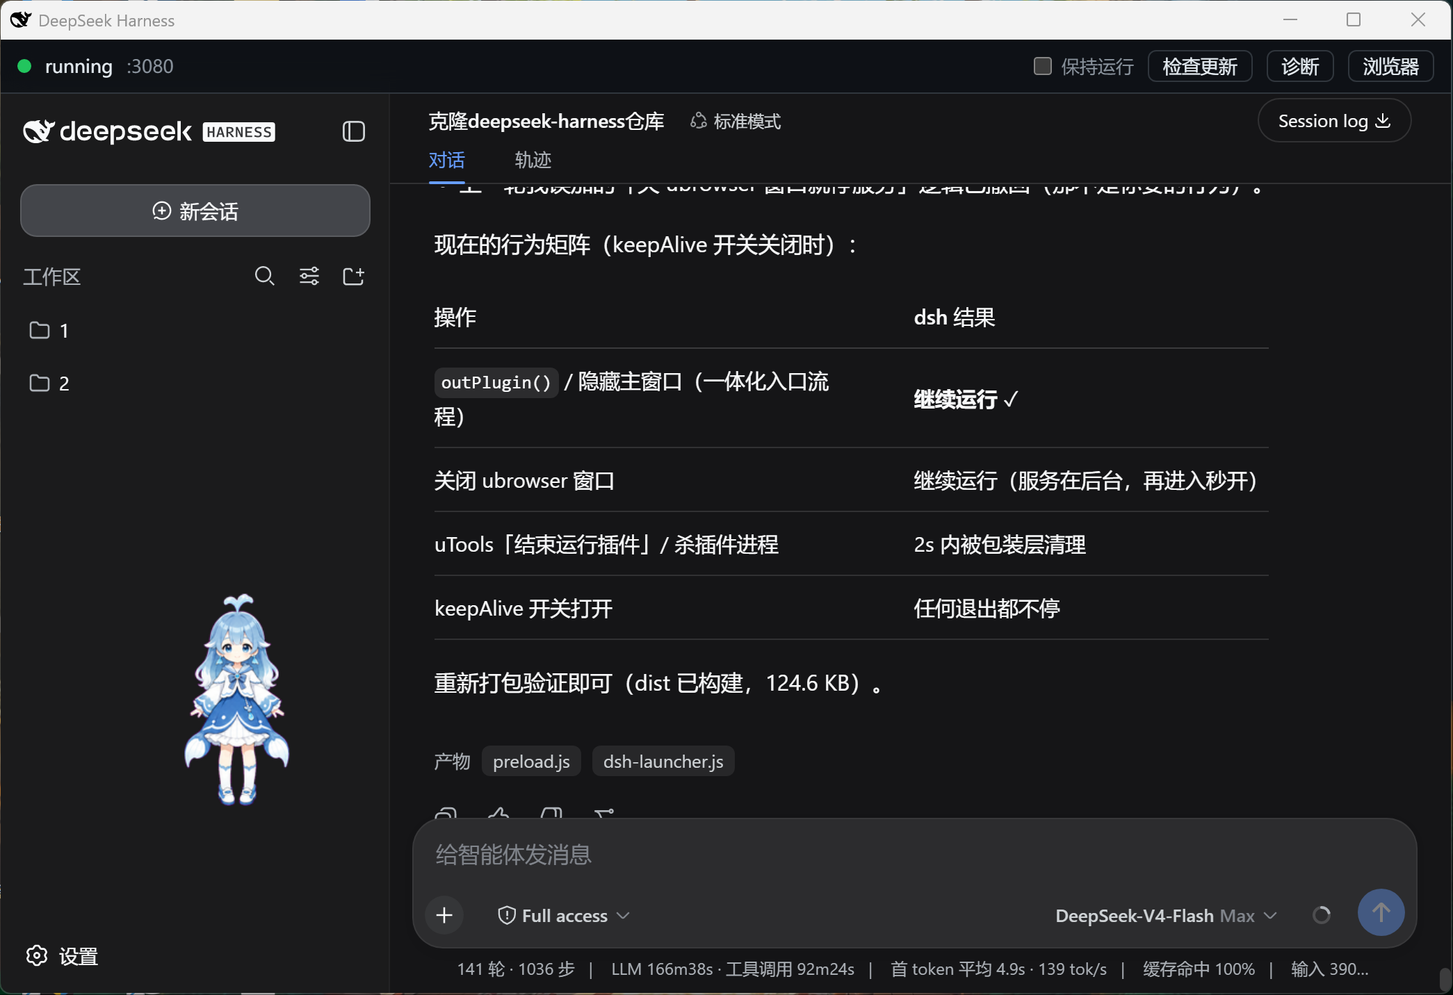Open the dsh-launcher.js artifact chip
The height and width of the screenshot is (995, 1453).
click(x=663, y=762)
